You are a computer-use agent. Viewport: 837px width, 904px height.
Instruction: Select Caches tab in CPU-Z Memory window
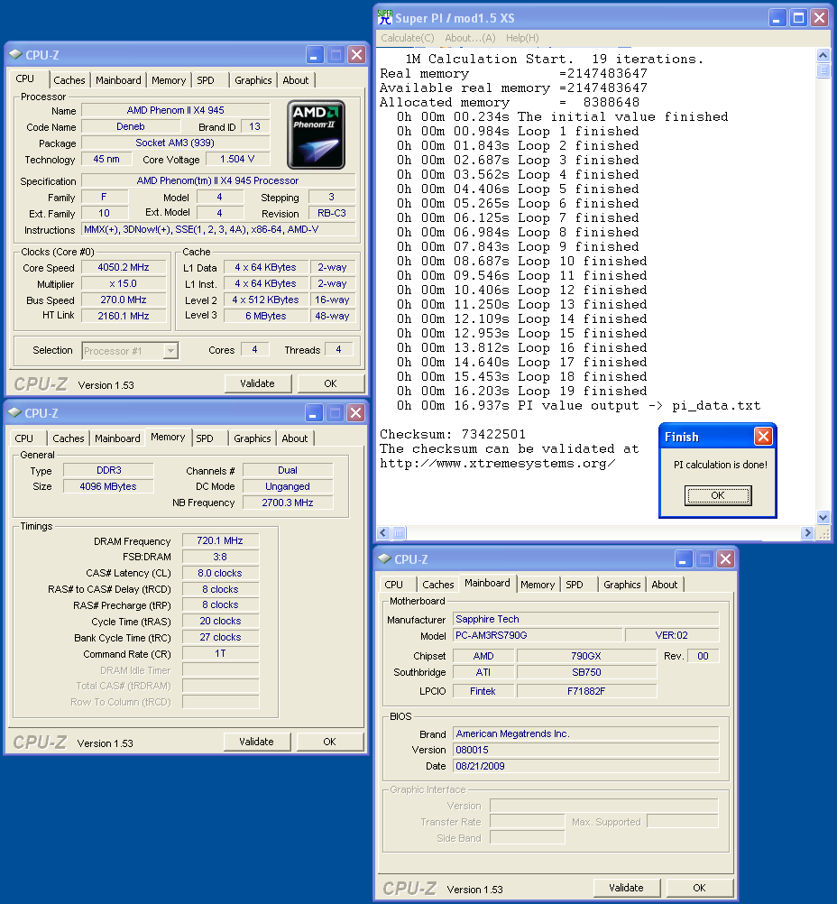pyautogui.click(x=68, y=438)
